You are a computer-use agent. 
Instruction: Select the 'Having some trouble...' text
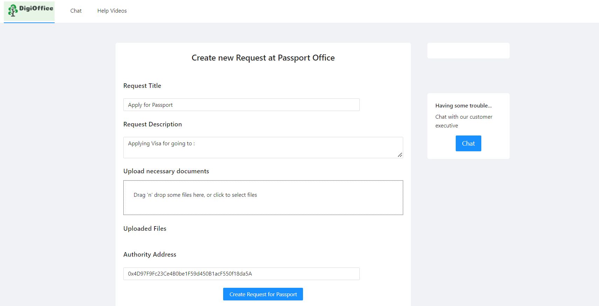pos(463,106)
